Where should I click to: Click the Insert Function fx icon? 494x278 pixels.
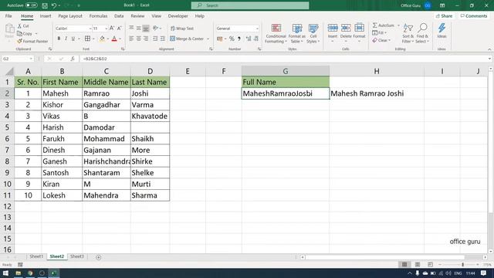coord(73,59)
